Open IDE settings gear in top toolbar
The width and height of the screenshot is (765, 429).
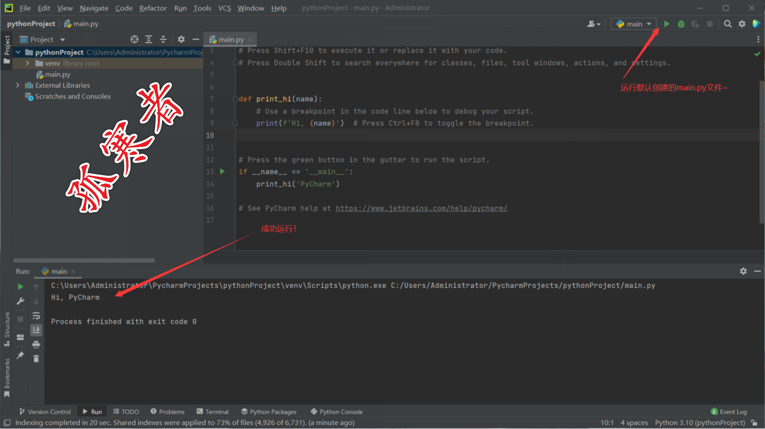click(x=742, y=24)
